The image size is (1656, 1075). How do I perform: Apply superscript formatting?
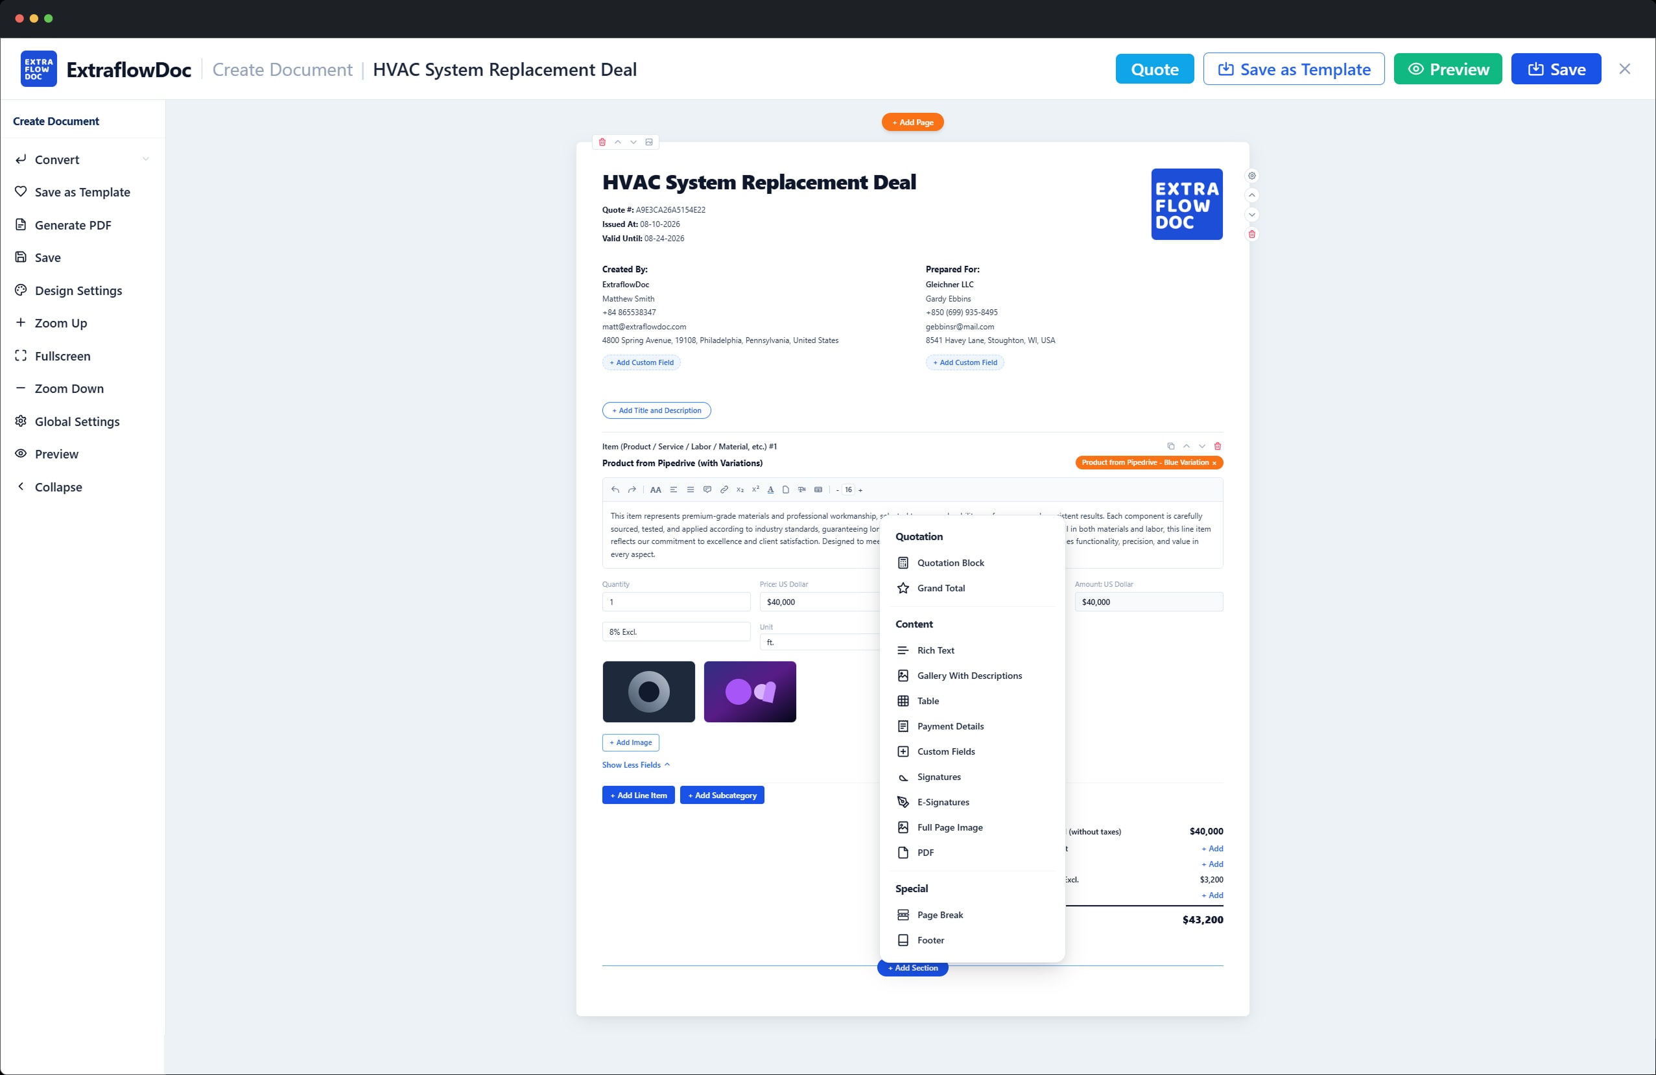pos(755,490)
